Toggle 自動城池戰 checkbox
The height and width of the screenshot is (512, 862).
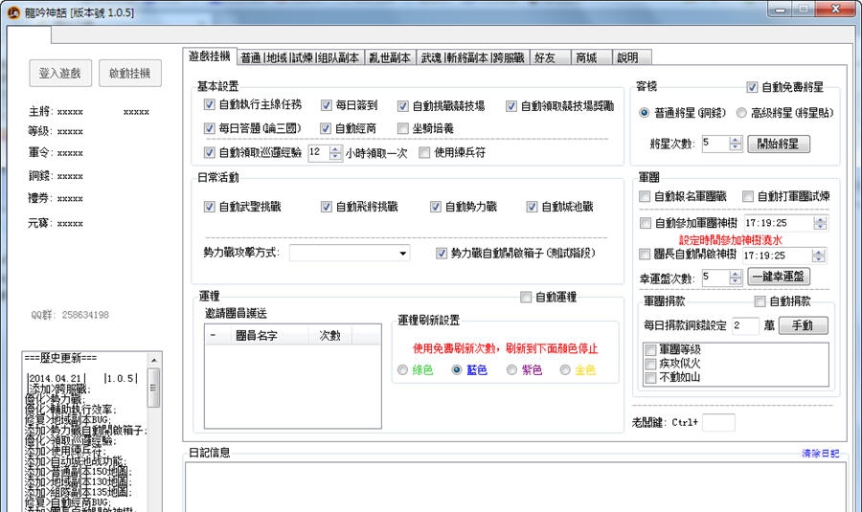pos(532,207)
